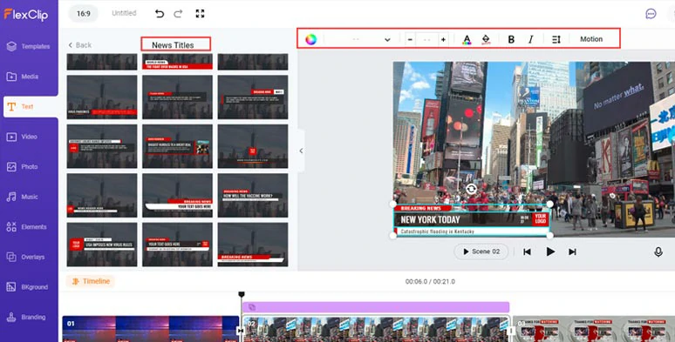This screenshot has width=675, height=342.
Task: Enter fullscreen preview mode
Action: (x=200, y=14)
